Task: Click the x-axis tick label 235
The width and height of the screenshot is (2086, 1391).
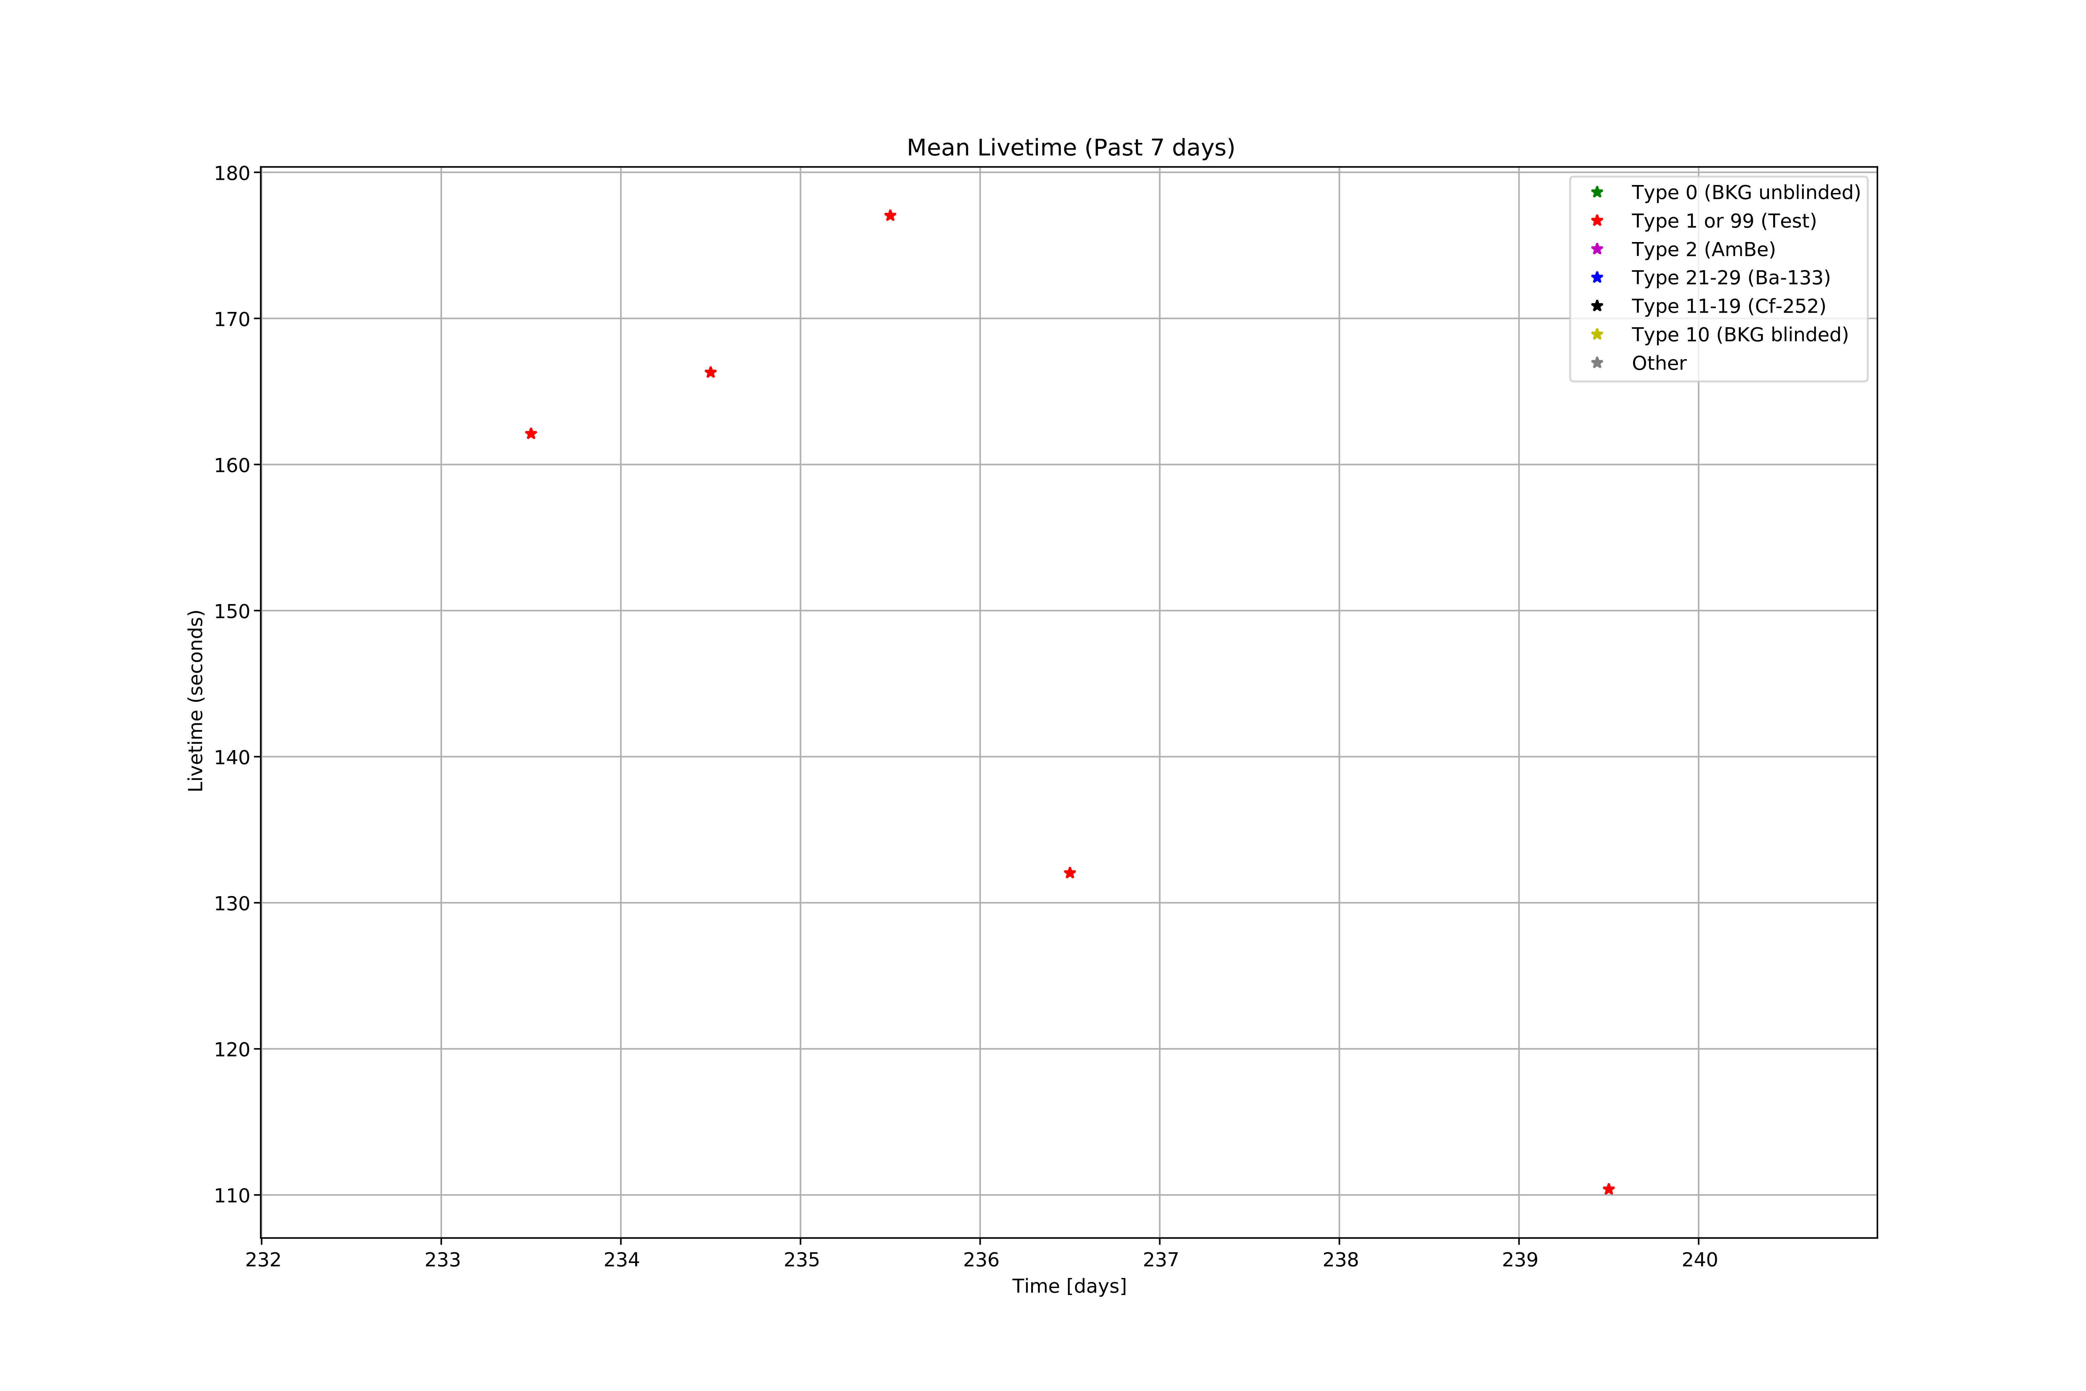Action: [802, 1260]
